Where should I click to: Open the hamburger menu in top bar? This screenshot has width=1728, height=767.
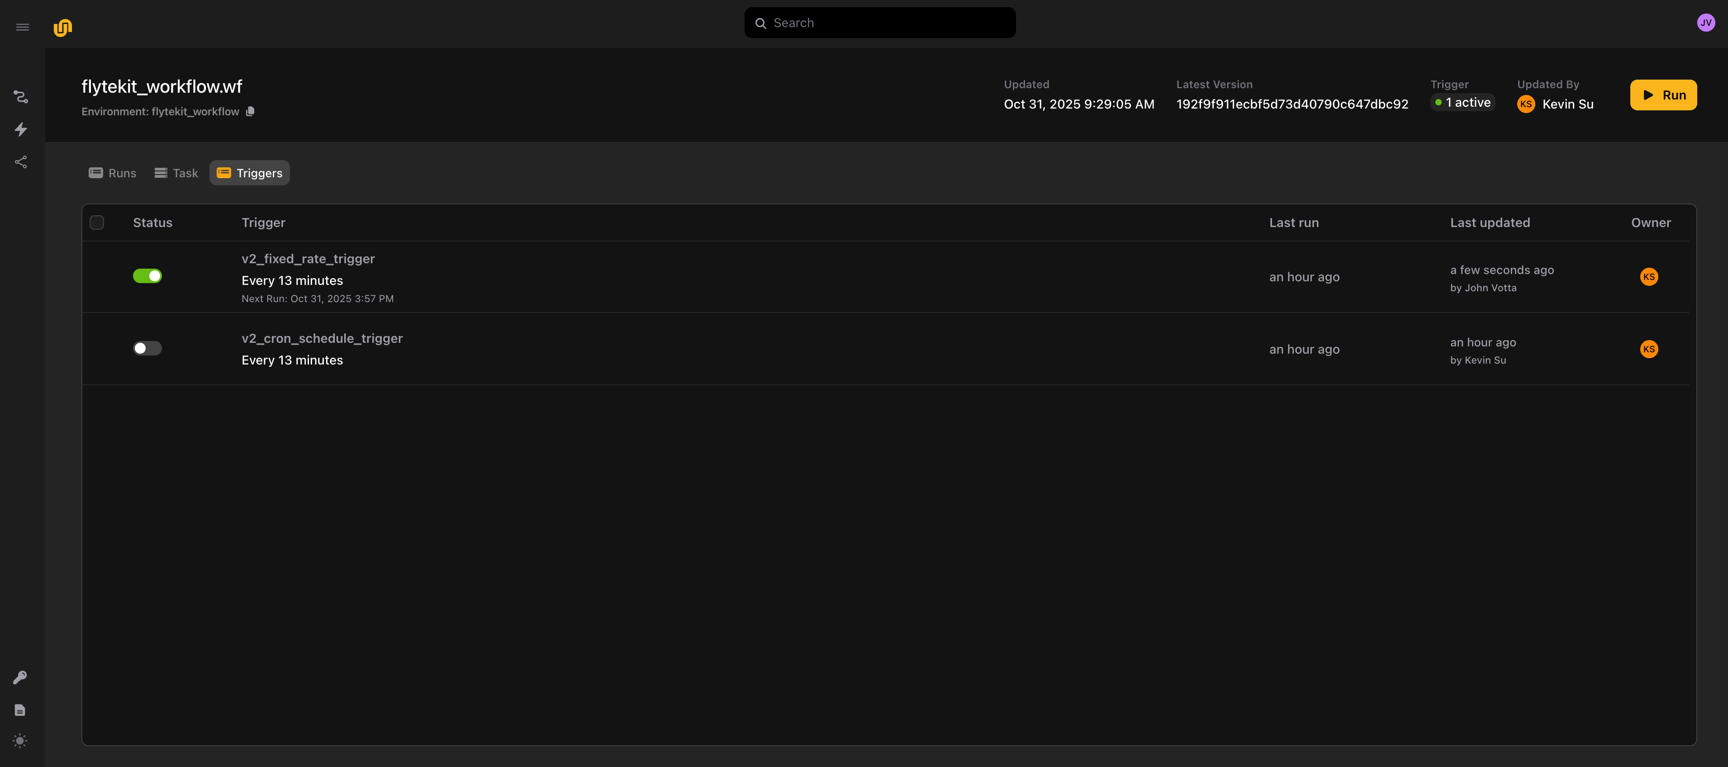point(22,27)
